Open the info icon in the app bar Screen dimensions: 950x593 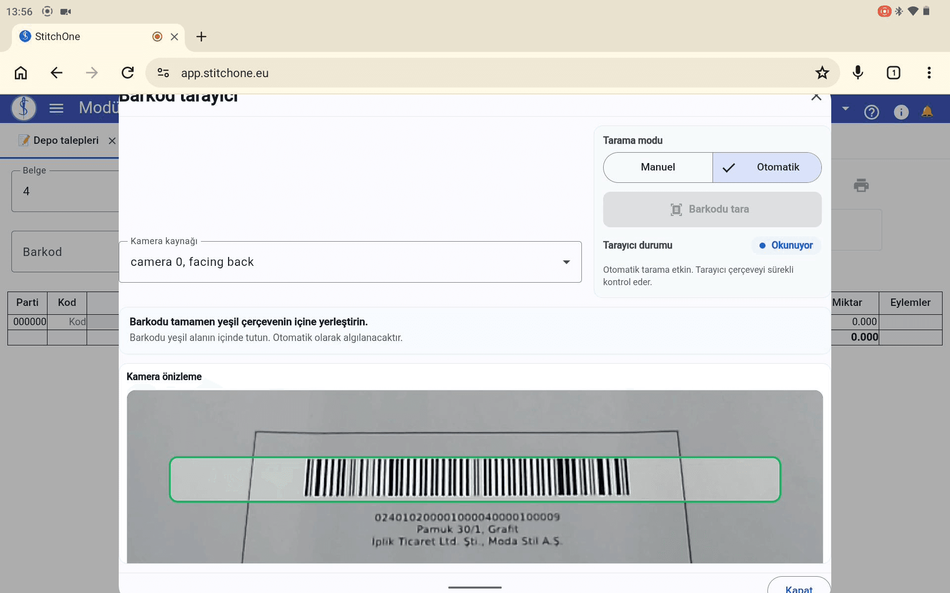tap(902, 112)
